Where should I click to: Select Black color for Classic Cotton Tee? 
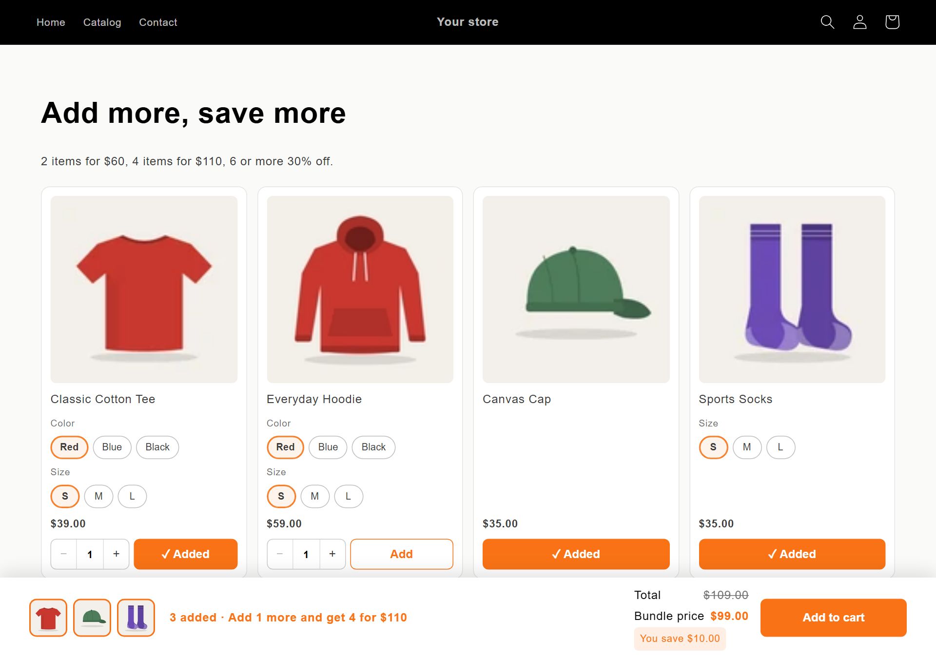click(x=157, y=447)
